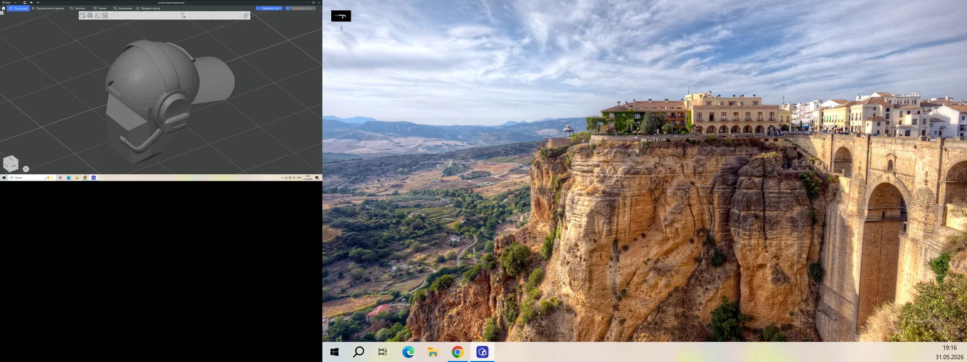Click ENG language indicator in small taskbar

pyautogui.click(x=299, y=177)
